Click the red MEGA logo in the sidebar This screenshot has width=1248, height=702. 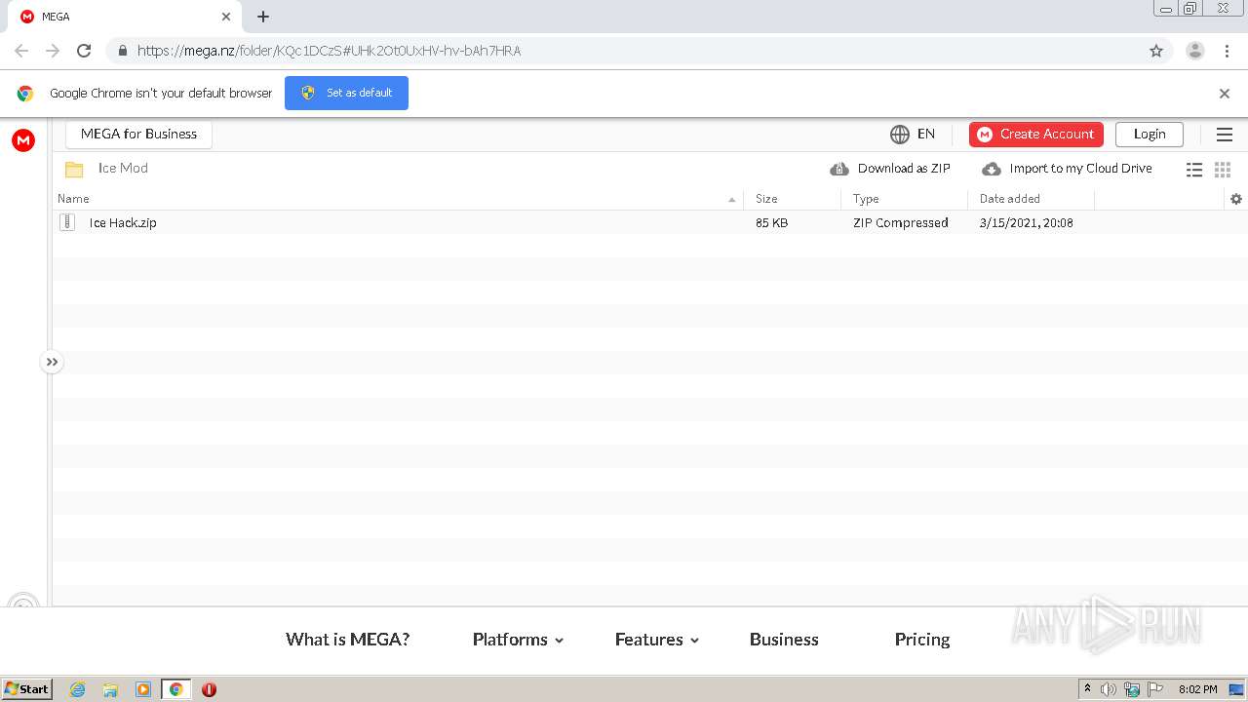[23, 140]
